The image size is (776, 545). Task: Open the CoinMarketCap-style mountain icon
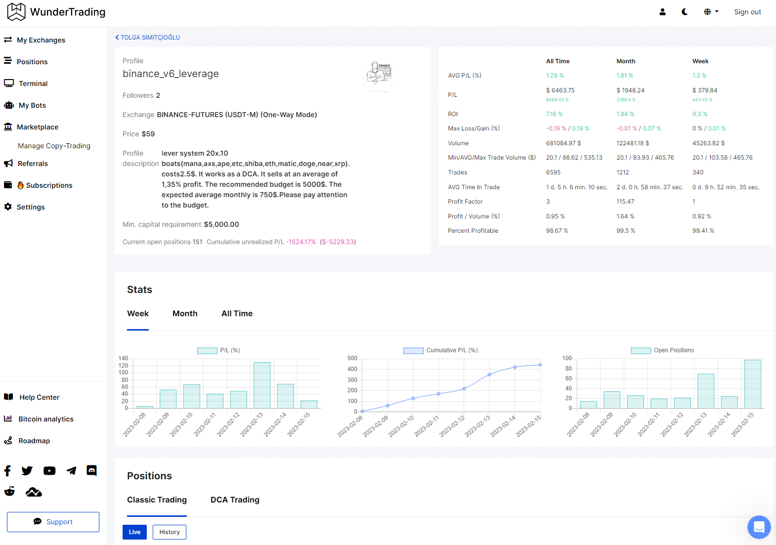(x=34, y=492)
